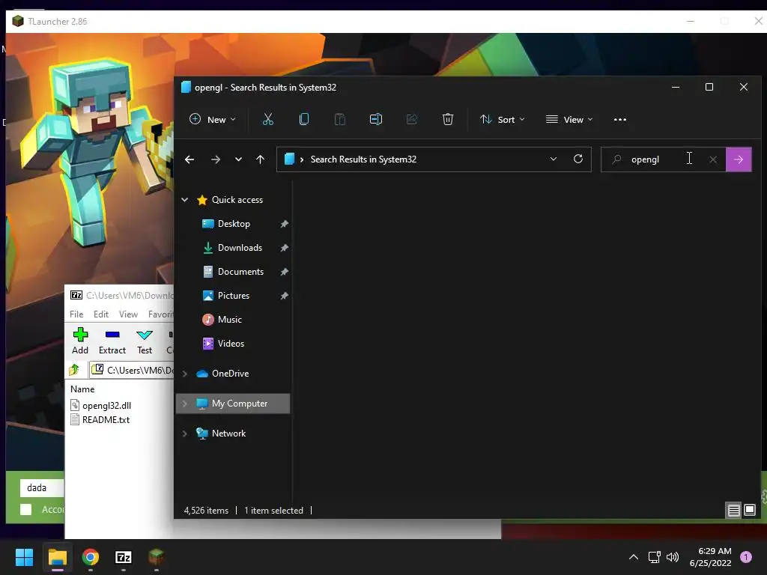Select OneDrive in navigation pane
Viewport: 767px width, 575px height.
tap(230, 374)
